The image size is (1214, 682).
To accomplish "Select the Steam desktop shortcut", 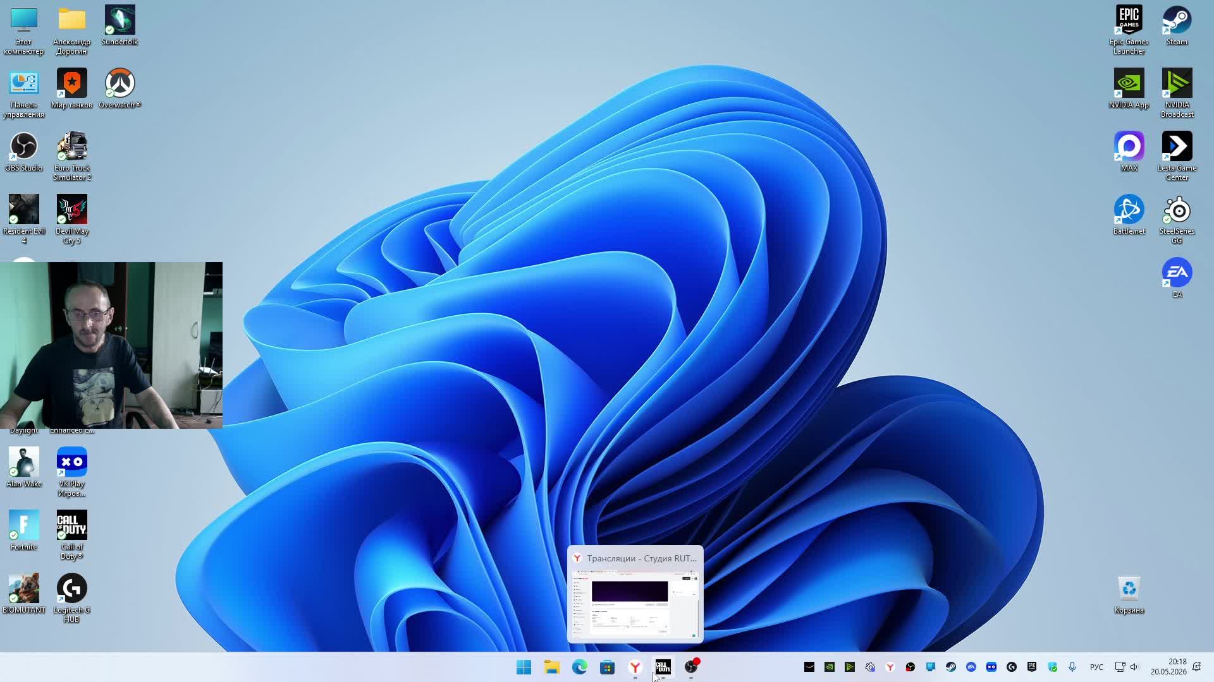I will point(1177,25).
